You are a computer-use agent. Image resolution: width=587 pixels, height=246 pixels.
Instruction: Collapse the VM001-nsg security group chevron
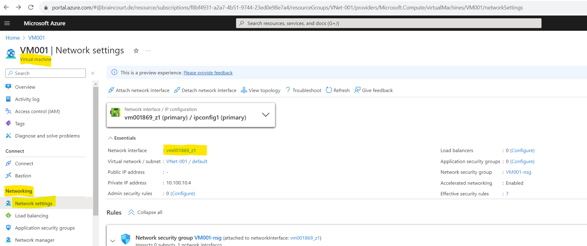click(113, 241)
